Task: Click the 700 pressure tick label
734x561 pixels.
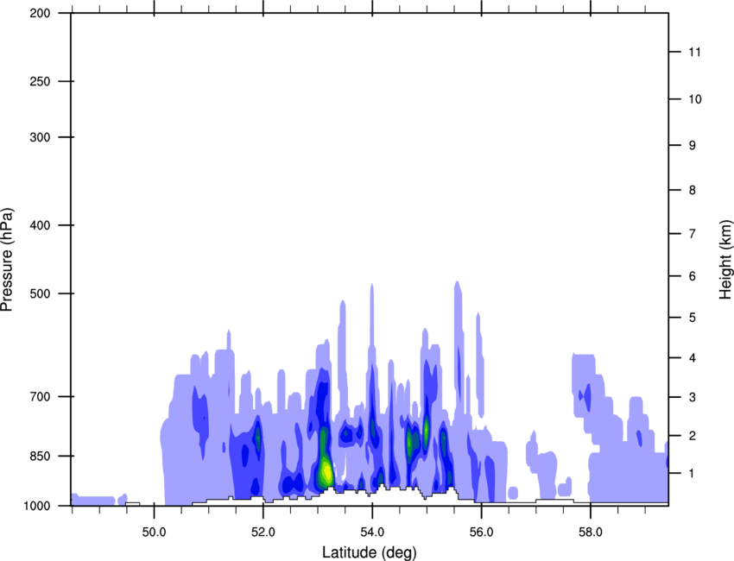Action: 40,396
